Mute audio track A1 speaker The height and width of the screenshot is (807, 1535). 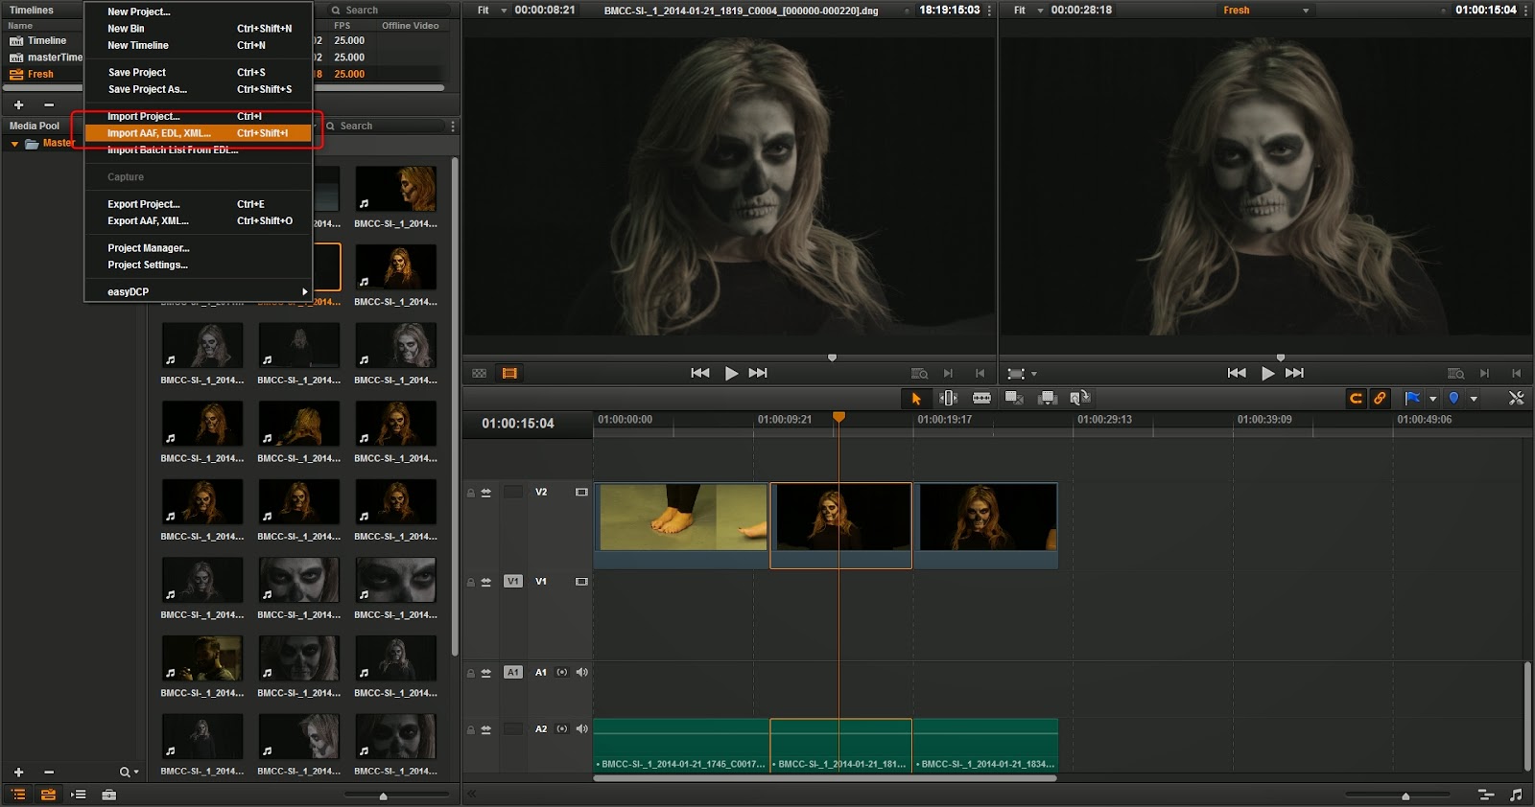pos(581,672)
